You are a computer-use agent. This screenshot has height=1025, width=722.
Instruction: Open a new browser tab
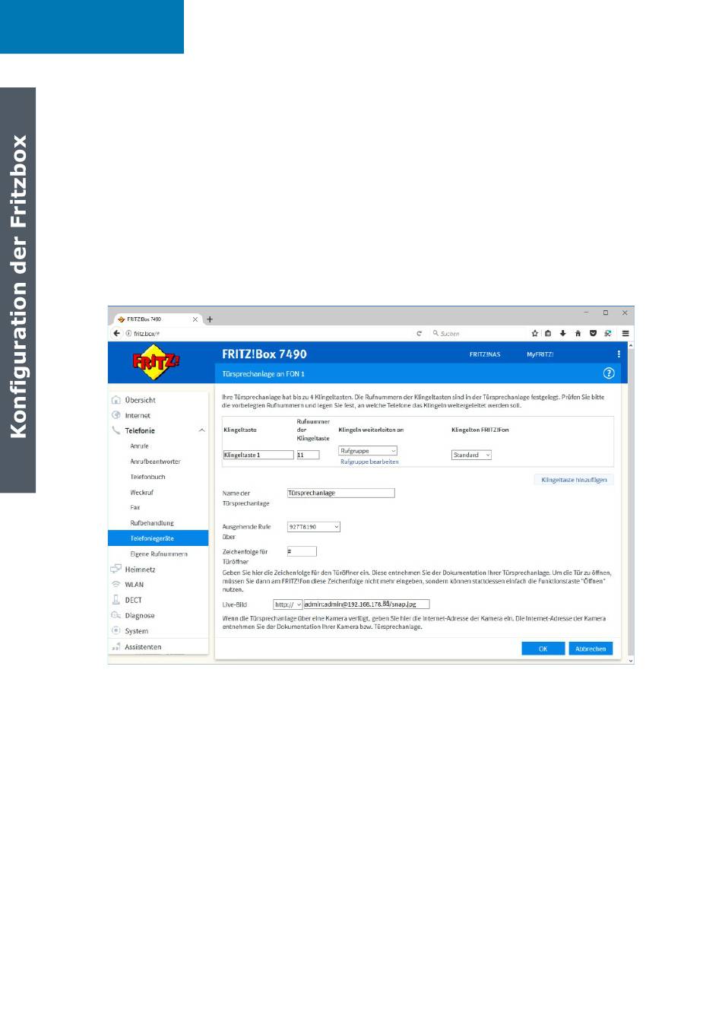tap(210, 319)
